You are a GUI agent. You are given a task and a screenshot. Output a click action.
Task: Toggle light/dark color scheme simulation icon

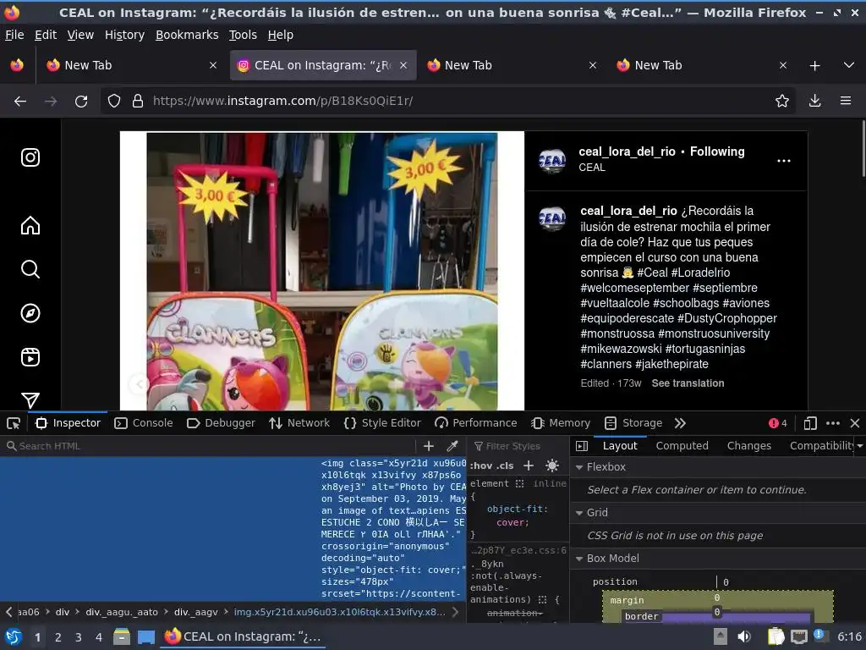[551, 465]
